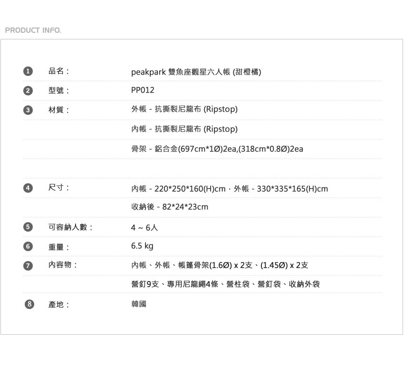404x366 pixels.
Task: Click the 收納後 82*24*23cm size text
Action: pos(170,207)
